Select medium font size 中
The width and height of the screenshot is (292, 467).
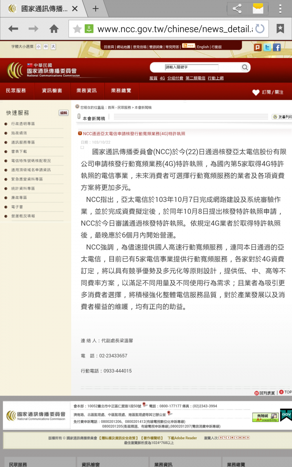pyautogui.click(x=46, y=47)
